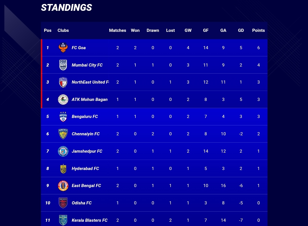
Task: Sort table by Points column header
Action: click(x=258, y=30)
